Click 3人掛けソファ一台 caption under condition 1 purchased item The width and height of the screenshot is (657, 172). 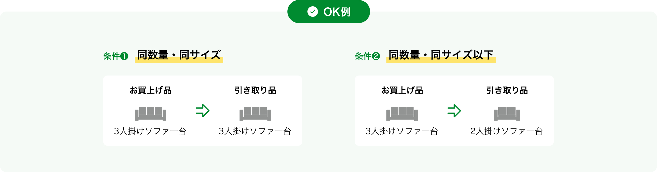[150, 131]
